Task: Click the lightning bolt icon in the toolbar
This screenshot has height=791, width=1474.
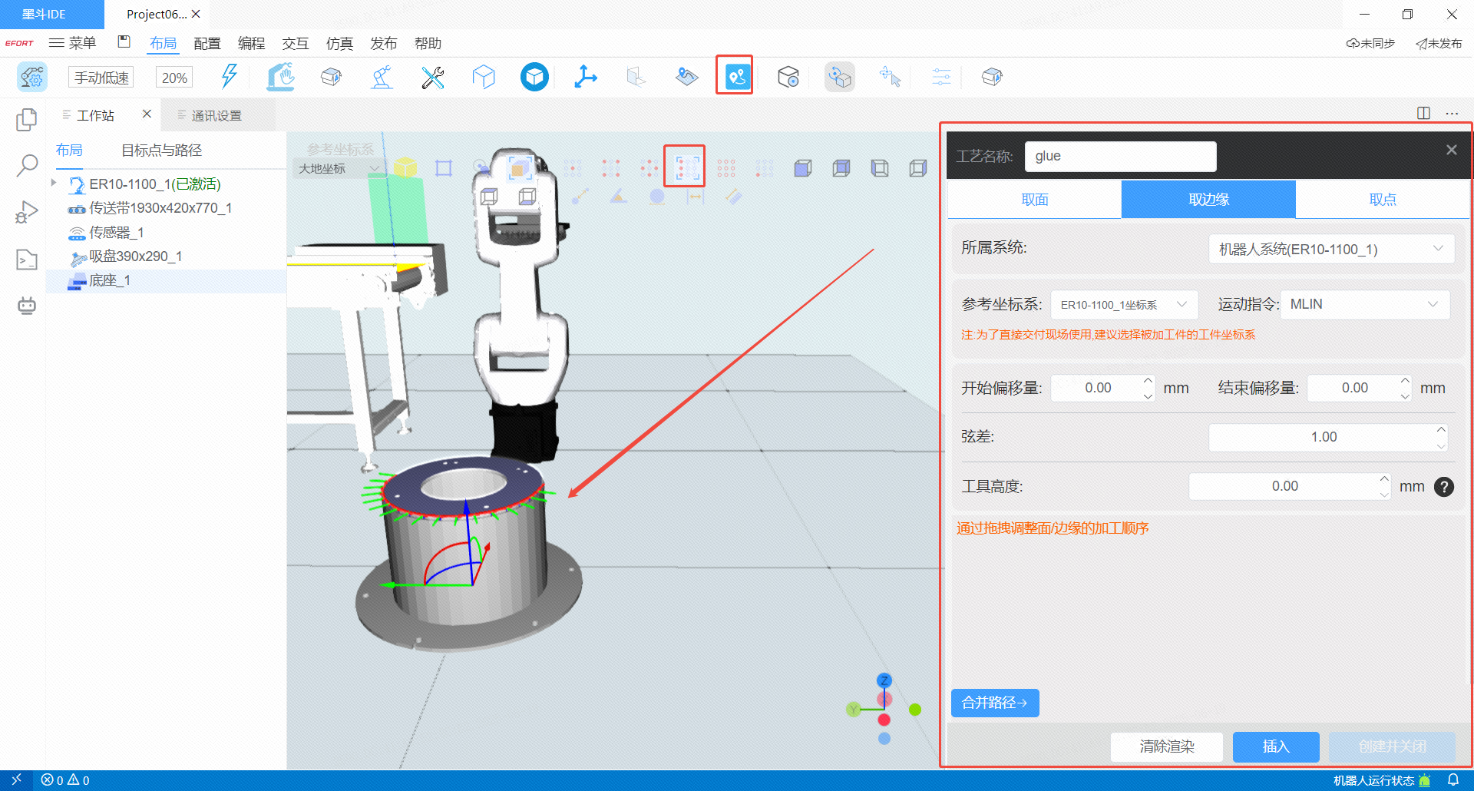Action: click(229, 76)
